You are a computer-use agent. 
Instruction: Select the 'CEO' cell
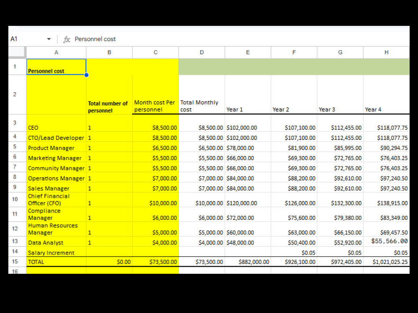56,123
